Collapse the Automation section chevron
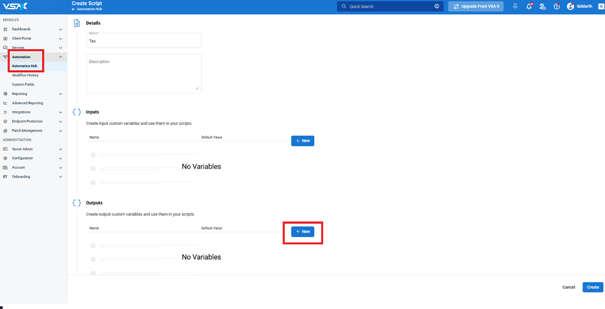This screenshot has height=309, width=605. click(60, 57)
